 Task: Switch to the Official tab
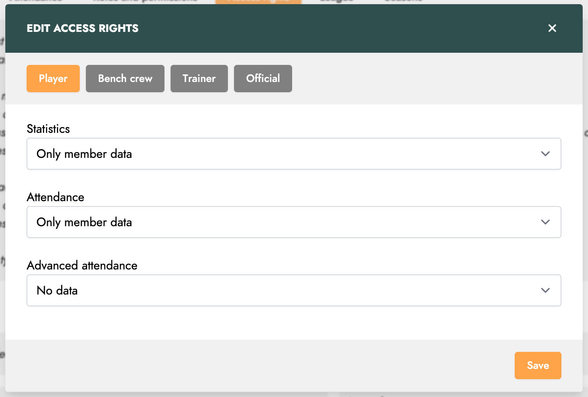pos(263,79)
